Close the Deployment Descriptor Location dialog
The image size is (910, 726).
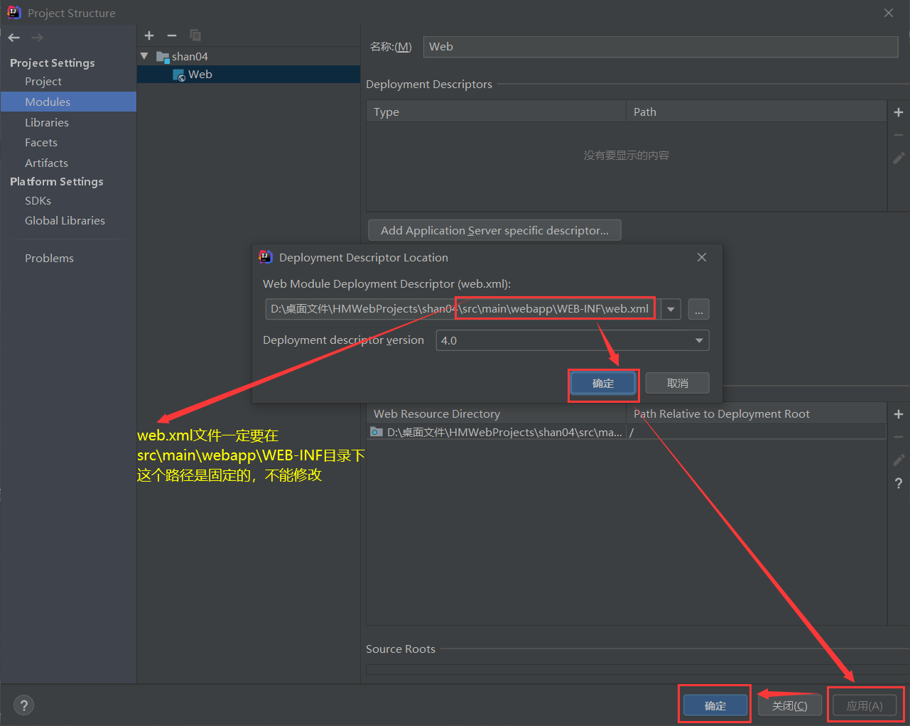(702, 257)
